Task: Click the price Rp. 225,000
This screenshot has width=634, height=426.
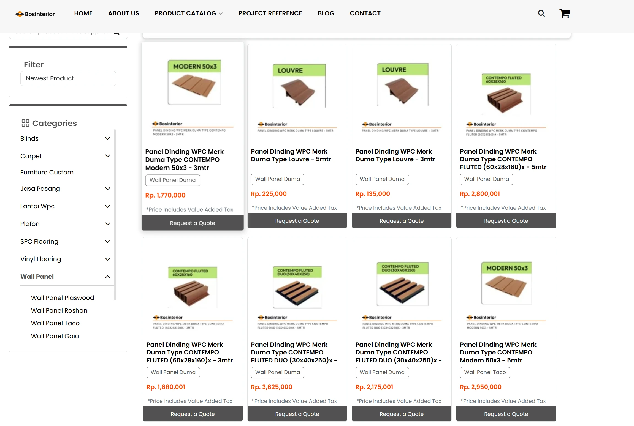Action: point(269,194)
